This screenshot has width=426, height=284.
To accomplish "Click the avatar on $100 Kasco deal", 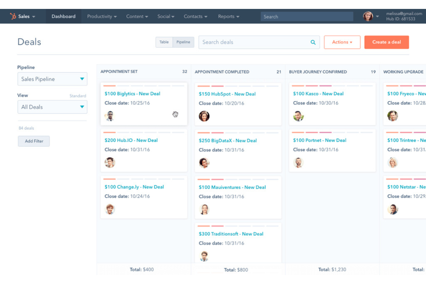I will pyautogui.click(x=298, y=116).
